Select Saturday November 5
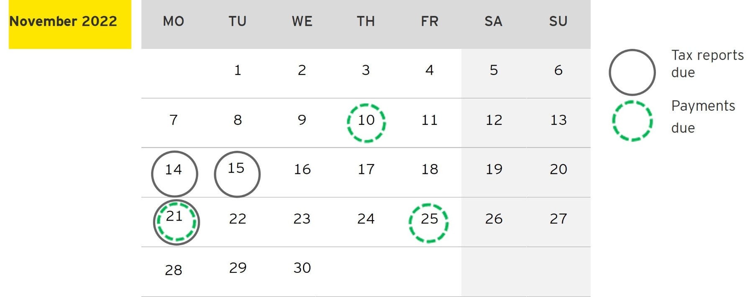The height and width of the screenshot is (297, 753). pyautogui.click(x=494, y=70)
